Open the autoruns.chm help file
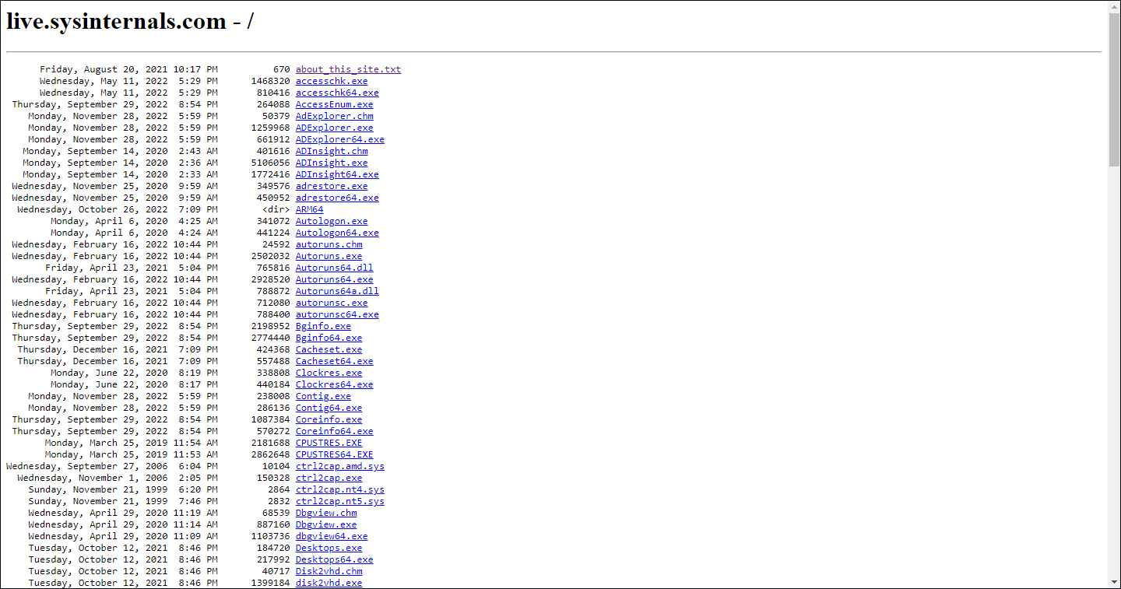The height and width of the screenshot is (589, 1121). click(x=328, y=244)
